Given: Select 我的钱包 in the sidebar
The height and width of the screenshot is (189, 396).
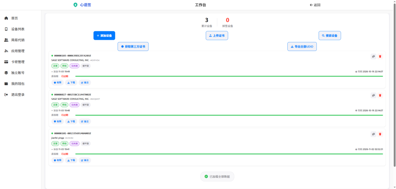Looking at the screenshot, I should 17,83.
